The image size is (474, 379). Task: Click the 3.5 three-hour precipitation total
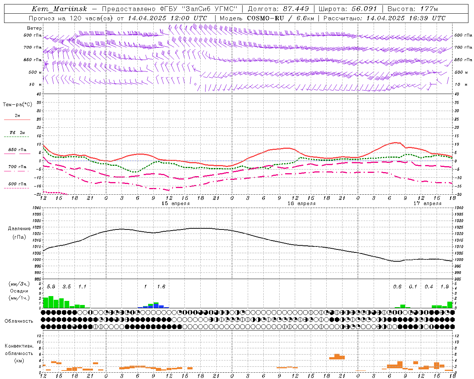point(67,286)
